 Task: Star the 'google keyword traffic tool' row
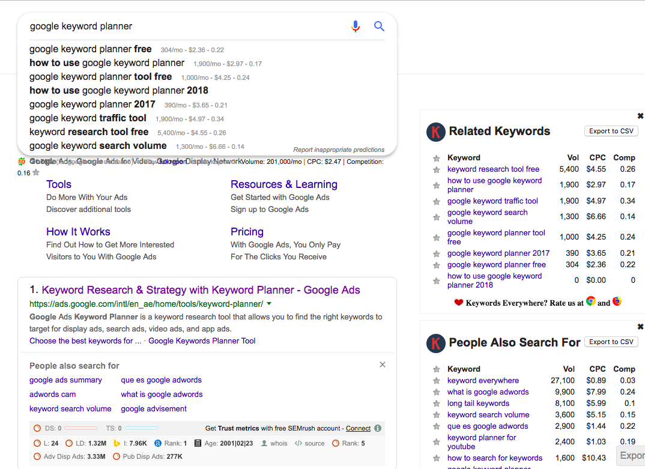(437, 202)
